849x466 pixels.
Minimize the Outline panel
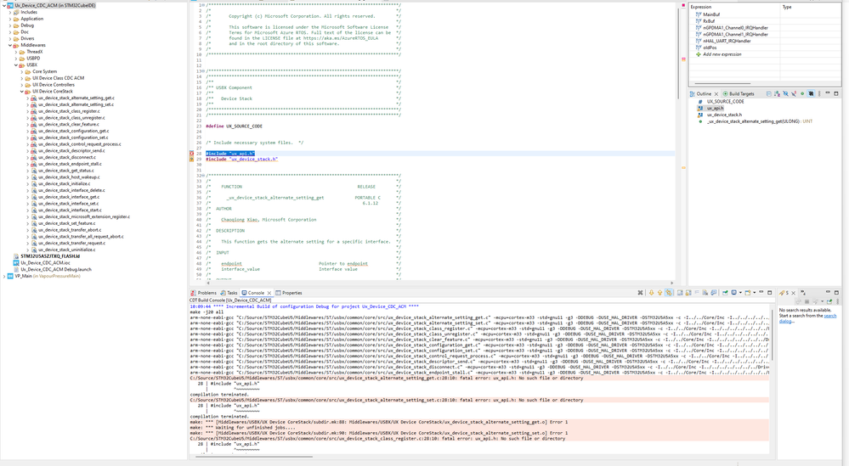(x=828, y=93)
